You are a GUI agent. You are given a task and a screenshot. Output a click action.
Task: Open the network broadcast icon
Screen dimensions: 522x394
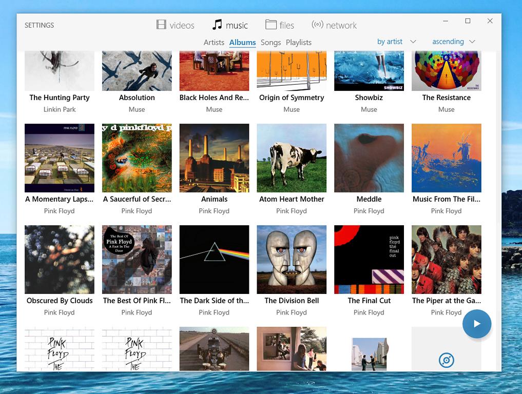[x=317, y=24]
